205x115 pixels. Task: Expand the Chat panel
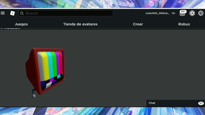coord(176,103)
